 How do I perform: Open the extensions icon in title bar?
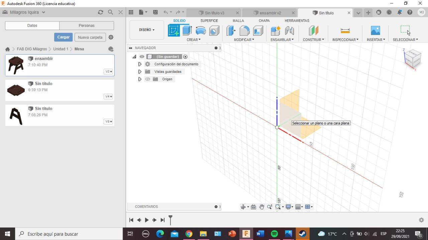(x=379, y=12)
